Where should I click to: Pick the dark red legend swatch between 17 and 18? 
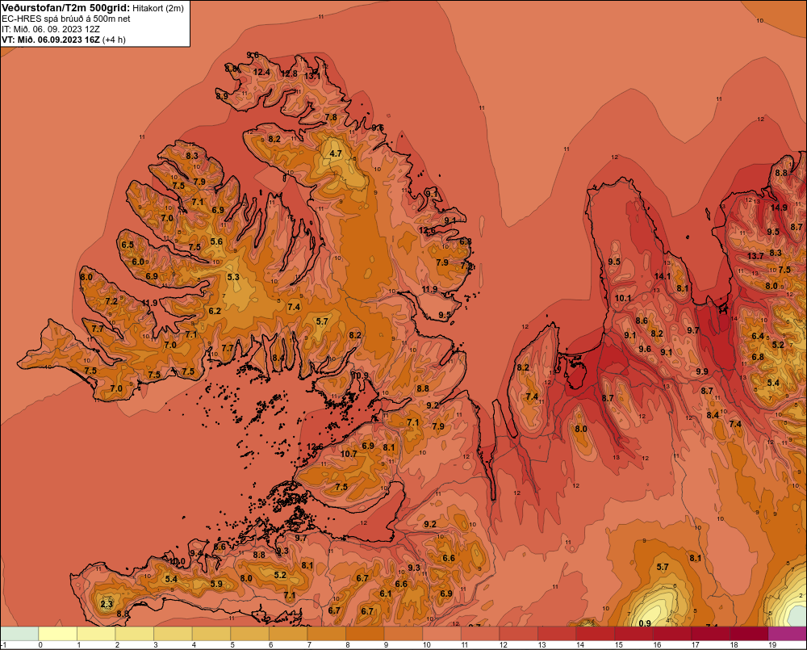click(711, 633)
